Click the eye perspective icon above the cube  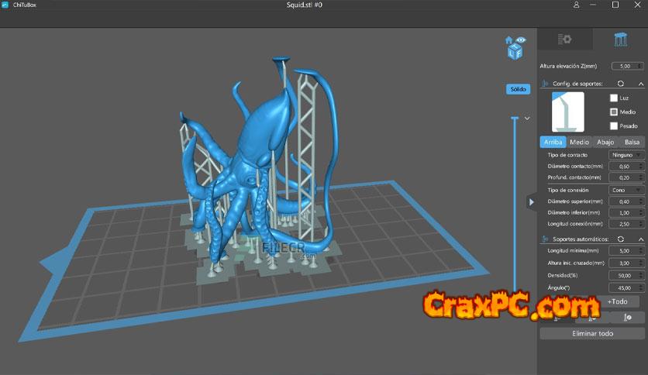[x=521, y=40]
